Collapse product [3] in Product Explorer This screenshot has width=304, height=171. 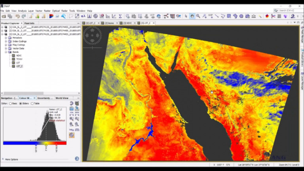2,34
